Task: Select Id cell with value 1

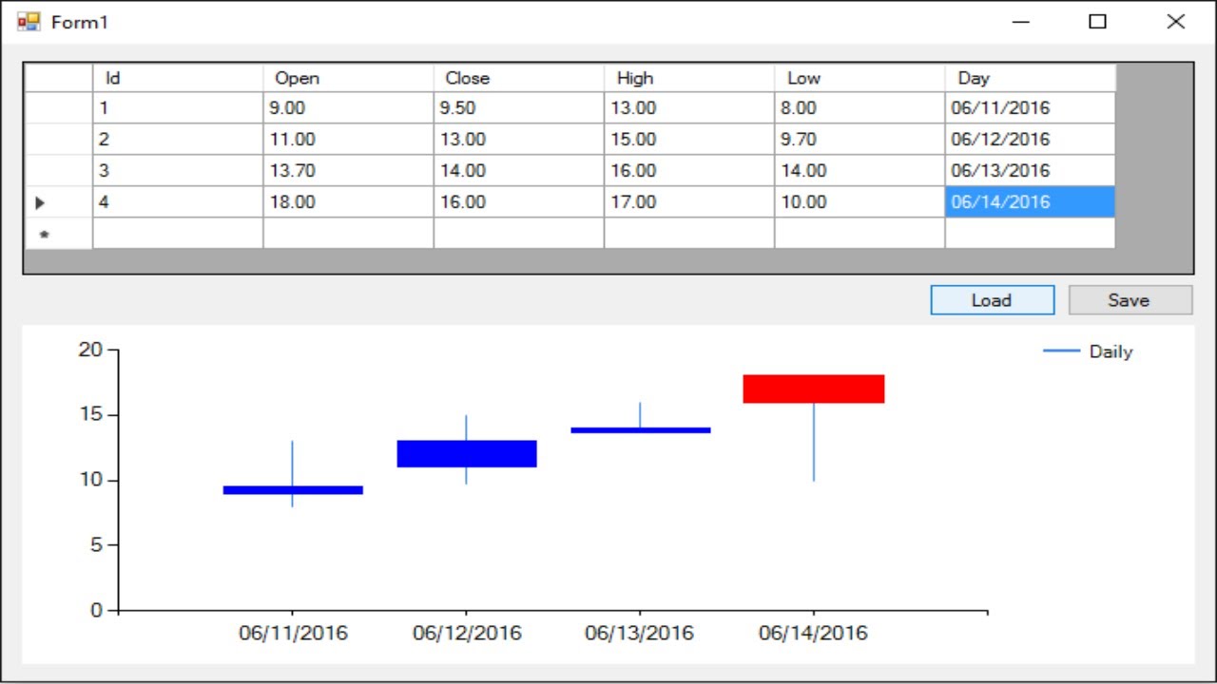Action: coord(178,108)
